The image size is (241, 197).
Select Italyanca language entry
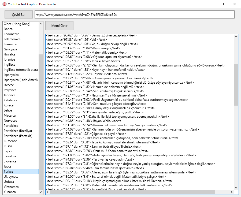point(21,90)
